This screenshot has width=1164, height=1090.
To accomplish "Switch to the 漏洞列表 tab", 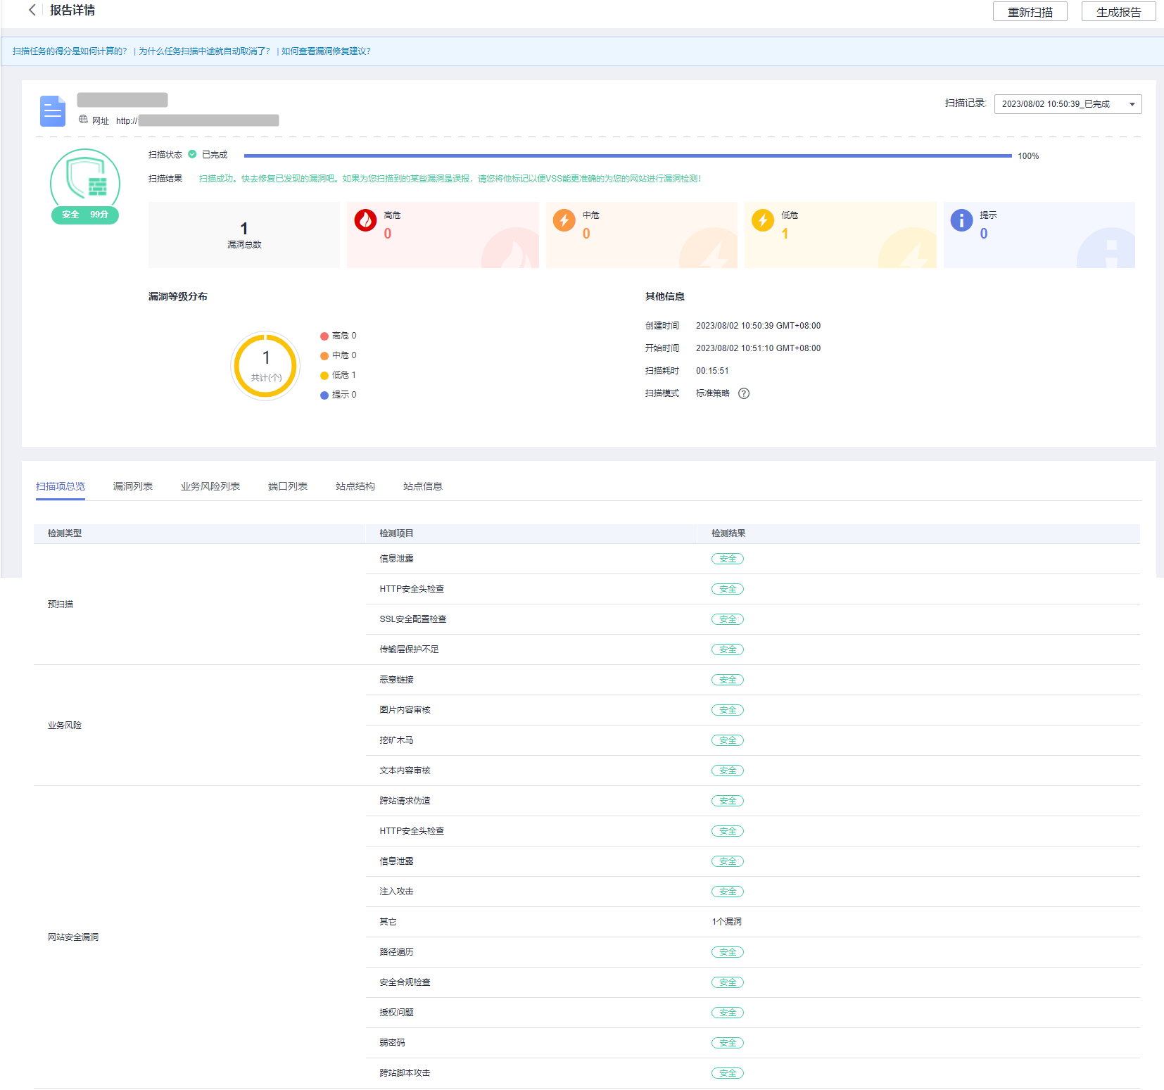I will pyautogui.click(x=132, y=486).
